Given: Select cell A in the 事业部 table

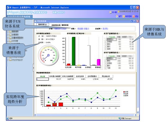Looking at the screenshot, I should point(43,79).
